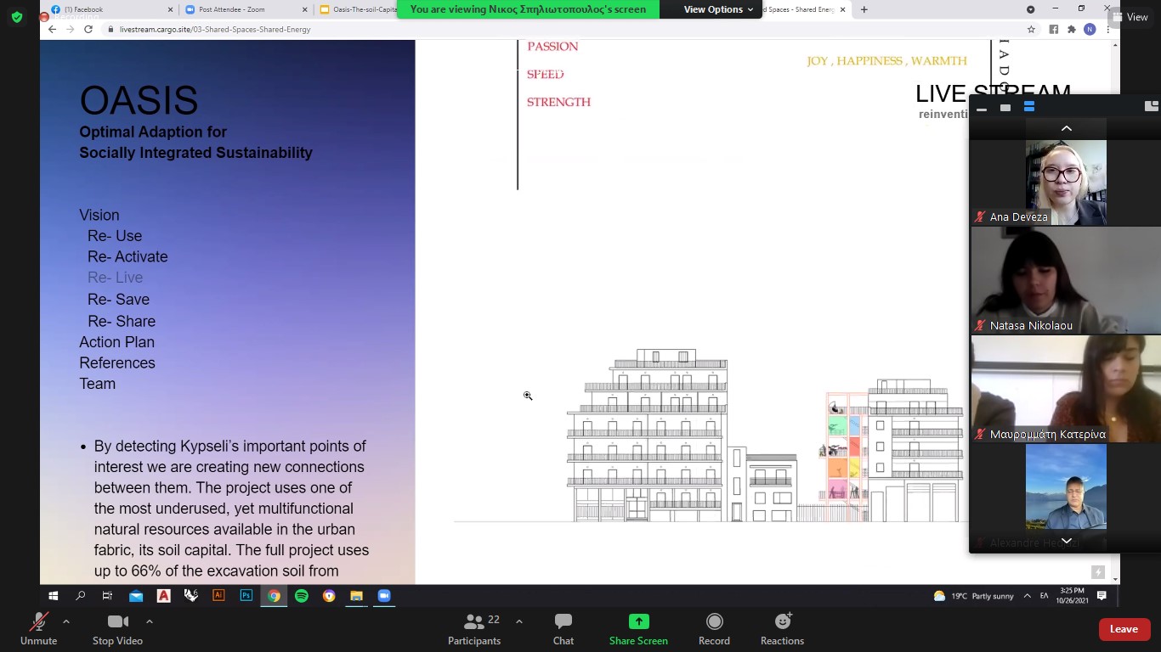Open File Explorer from the taskbar
The width and height of the screenshot is (1161, 652).
(356, 596)
